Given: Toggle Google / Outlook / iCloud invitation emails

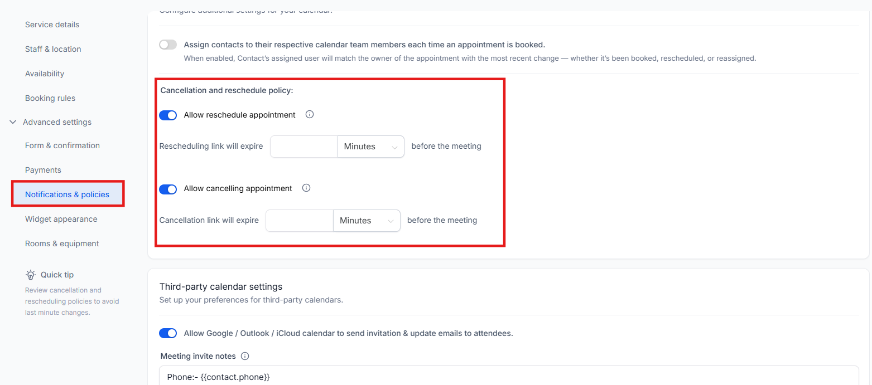Looking at the screenshot, I should click(x=168, y=333).
